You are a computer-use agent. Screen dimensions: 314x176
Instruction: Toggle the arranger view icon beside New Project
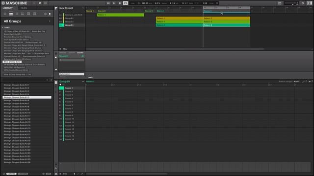point(56,8)
